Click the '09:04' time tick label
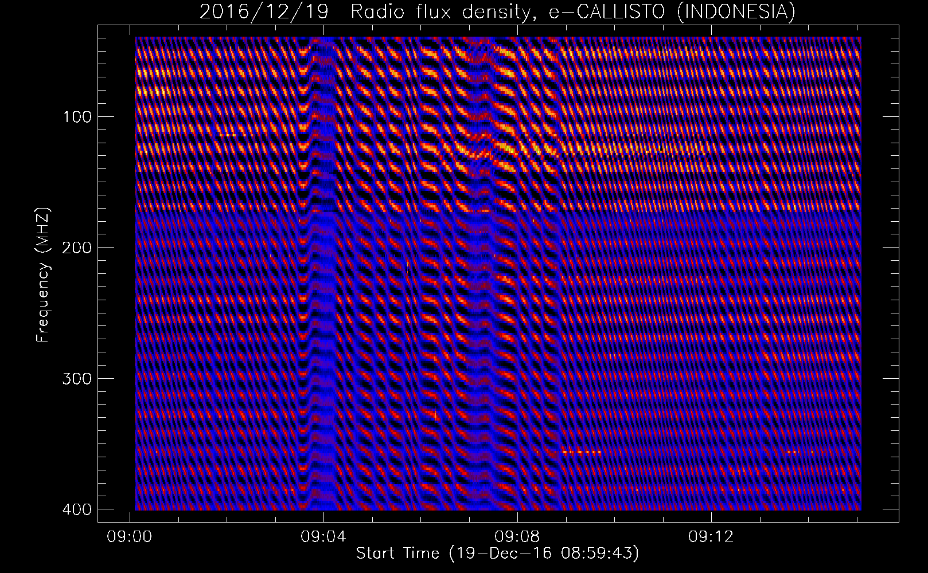Screen dimensions: 928x573 (x=323, y=536)
